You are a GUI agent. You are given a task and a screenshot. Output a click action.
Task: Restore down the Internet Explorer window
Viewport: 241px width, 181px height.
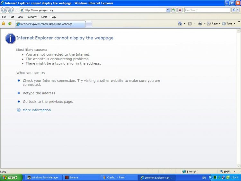232,3
